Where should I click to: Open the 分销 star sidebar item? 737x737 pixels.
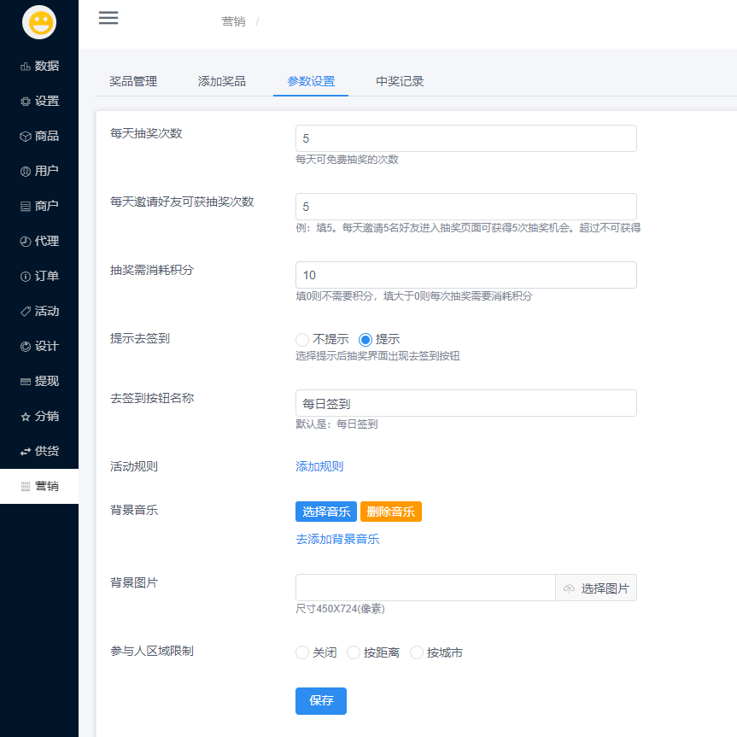(39, 416)
